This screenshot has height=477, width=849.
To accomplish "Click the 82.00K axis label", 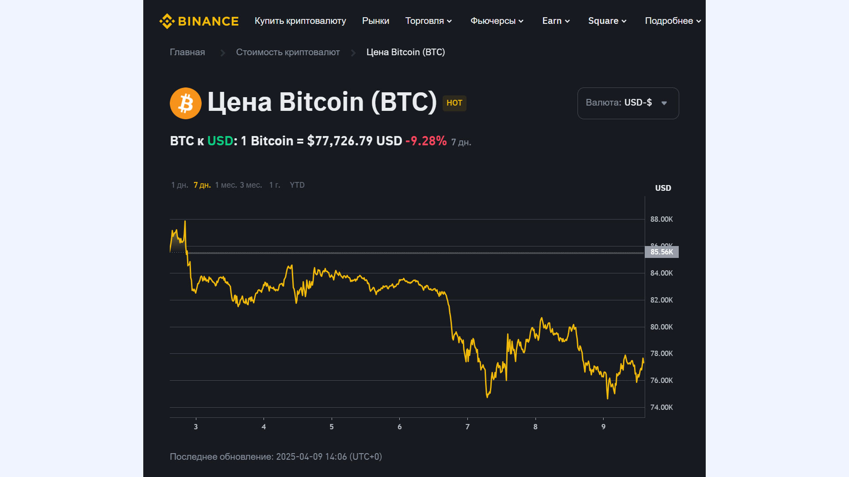I will [x=662, y=300].
